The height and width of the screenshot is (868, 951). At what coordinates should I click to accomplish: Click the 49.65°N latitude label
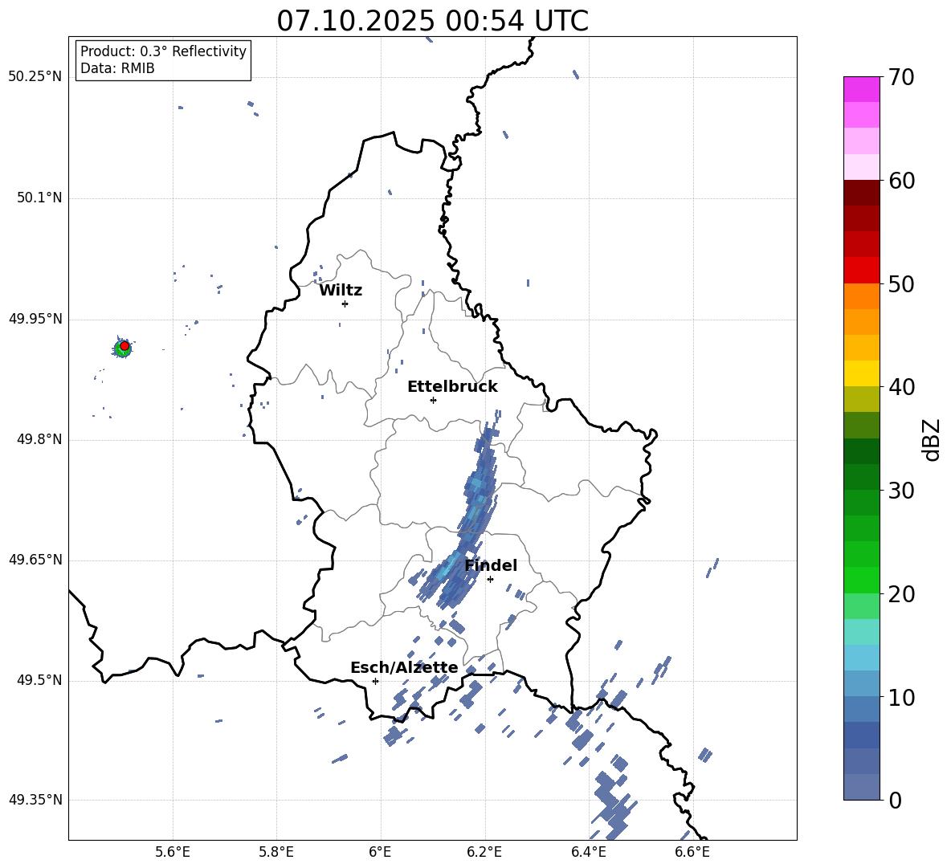(35, 560)
